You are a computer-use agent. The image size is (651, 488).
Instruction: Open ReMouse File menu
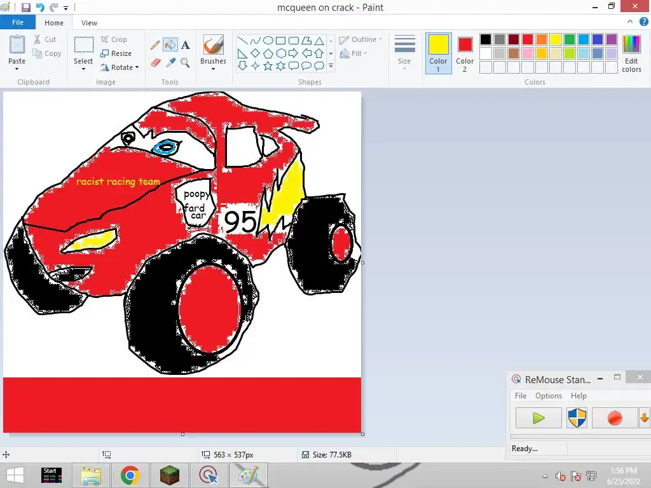[x=521, y=396]
